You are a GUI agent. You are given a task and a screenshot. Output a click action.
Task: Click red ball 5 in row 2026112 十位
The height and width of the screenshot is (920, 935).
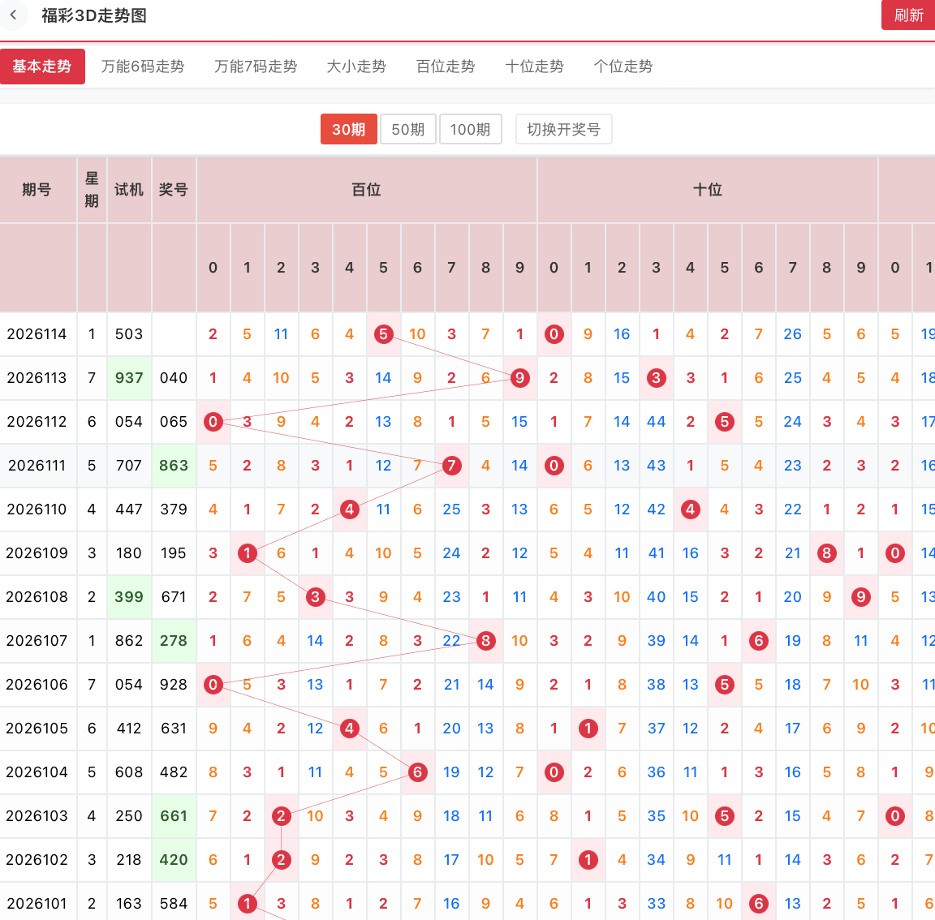coord(725,422)
